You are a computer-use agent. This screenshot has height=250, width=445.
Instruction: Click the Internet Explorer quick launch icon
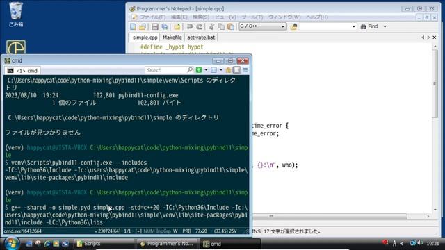(x=47, y=244)
